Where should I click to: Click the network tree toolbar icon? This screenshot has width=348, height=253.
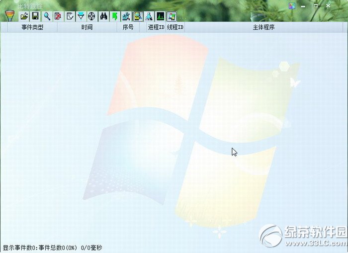coord(126,16)
